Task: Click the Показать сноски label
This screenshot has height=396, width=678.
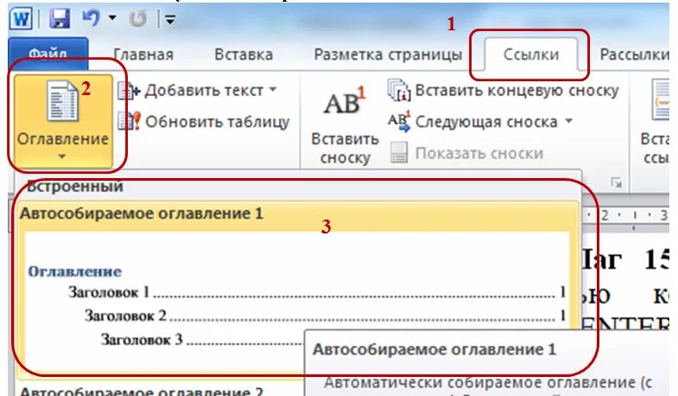Action: pyautogui.click(x=479, y=153)
